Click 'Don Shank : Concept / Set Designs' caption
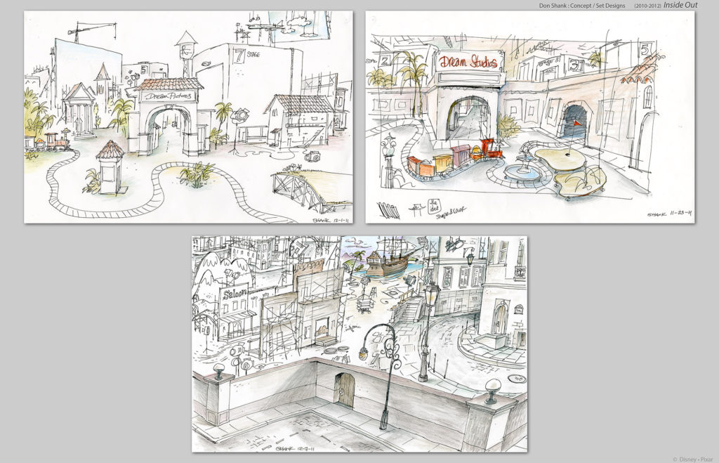The width and height of the screenshot is (719, 463). 582,6
